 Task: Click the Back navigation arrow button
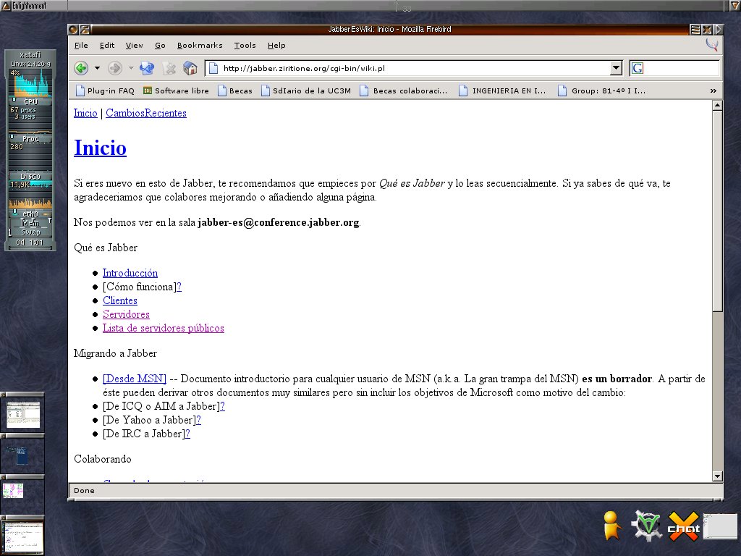[81, 69]
